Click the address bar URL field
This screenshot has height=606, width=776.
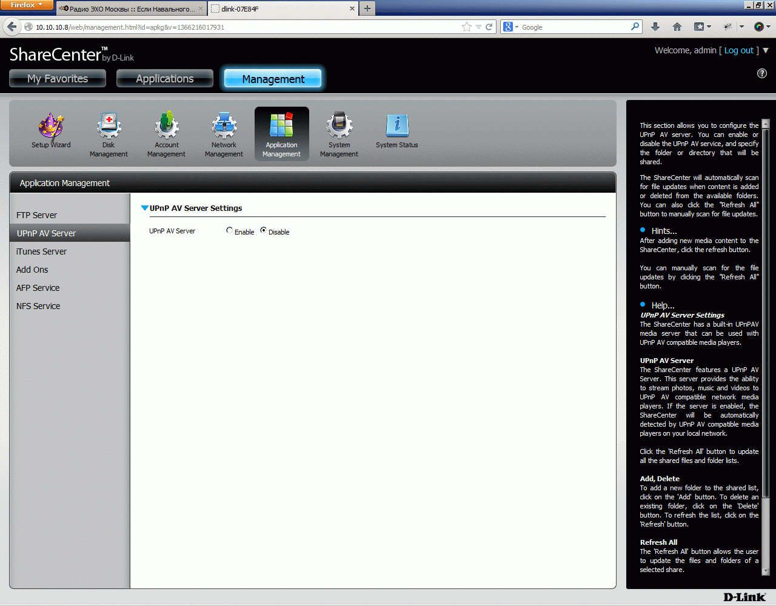pos(247,27)
